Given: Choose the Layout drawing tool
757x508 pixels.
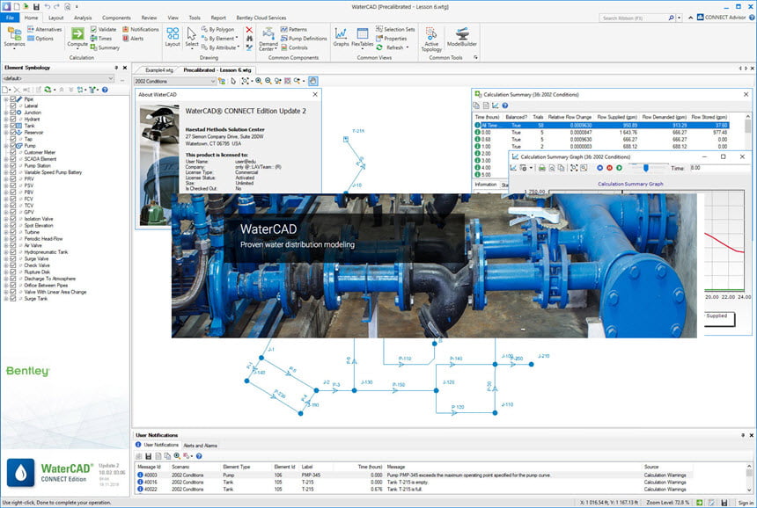Looking at the screenshot, I should coord(173,37).
